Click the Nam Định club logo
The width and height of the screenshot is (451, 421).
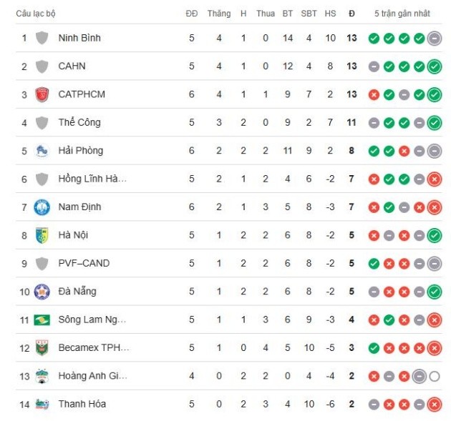(42, 207)
